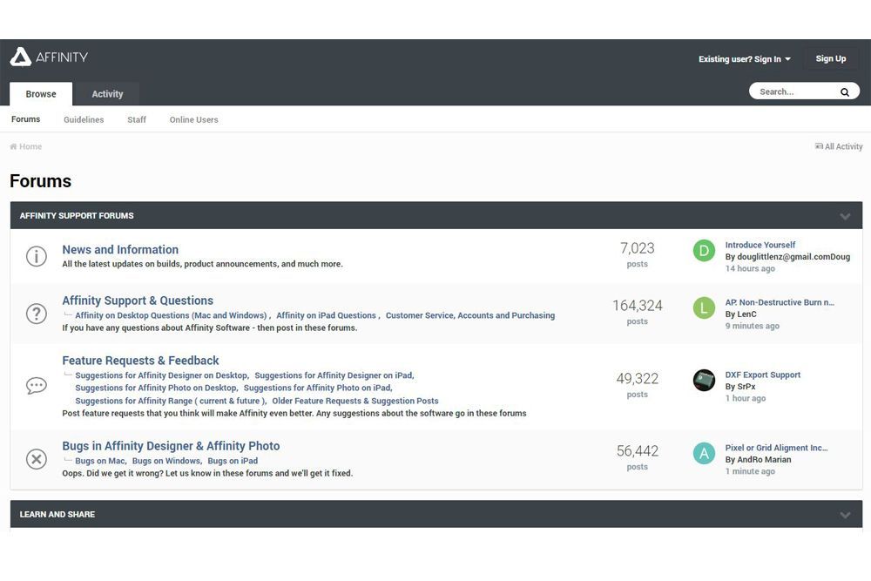Click the '9 minutes ago' timestamp

[x=753, y=326]
